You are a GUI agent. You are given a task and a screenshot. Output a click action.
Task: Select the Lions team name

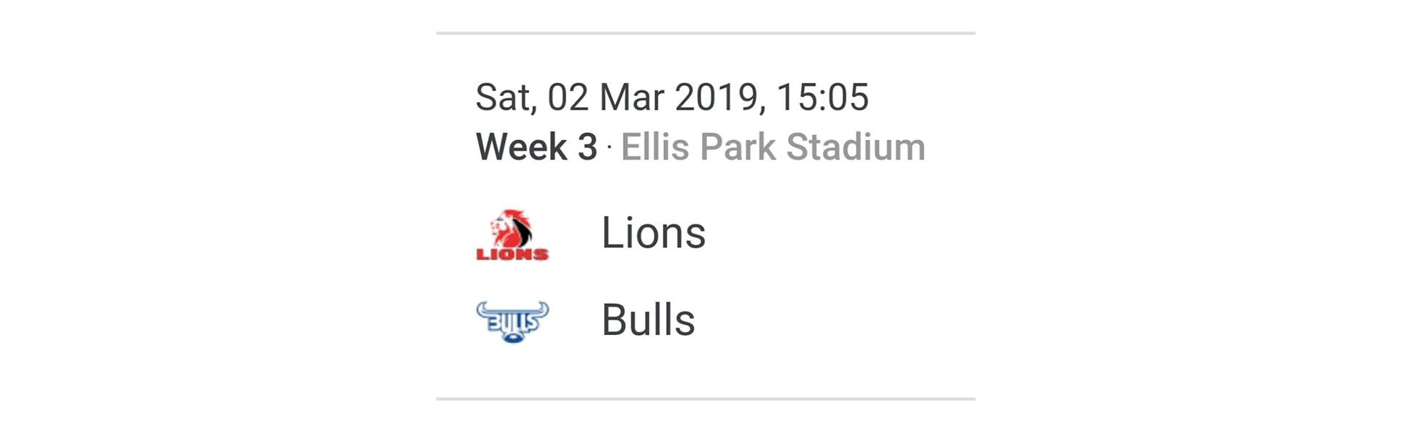point(653,233)
